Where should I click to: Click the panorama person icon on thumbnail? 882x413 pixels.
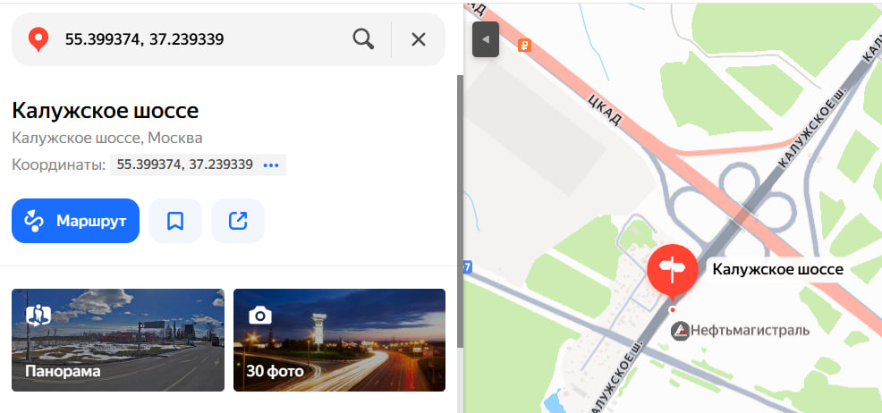[x=38, y=316]
